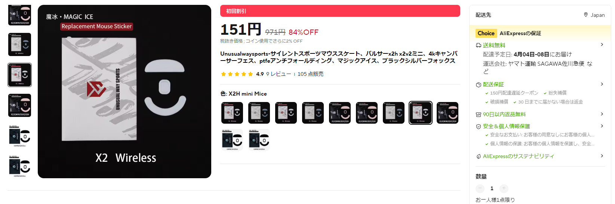Click the location pin icon beside Japan
The height and width of the screenshot is (204, 615).
coord(586,15)
